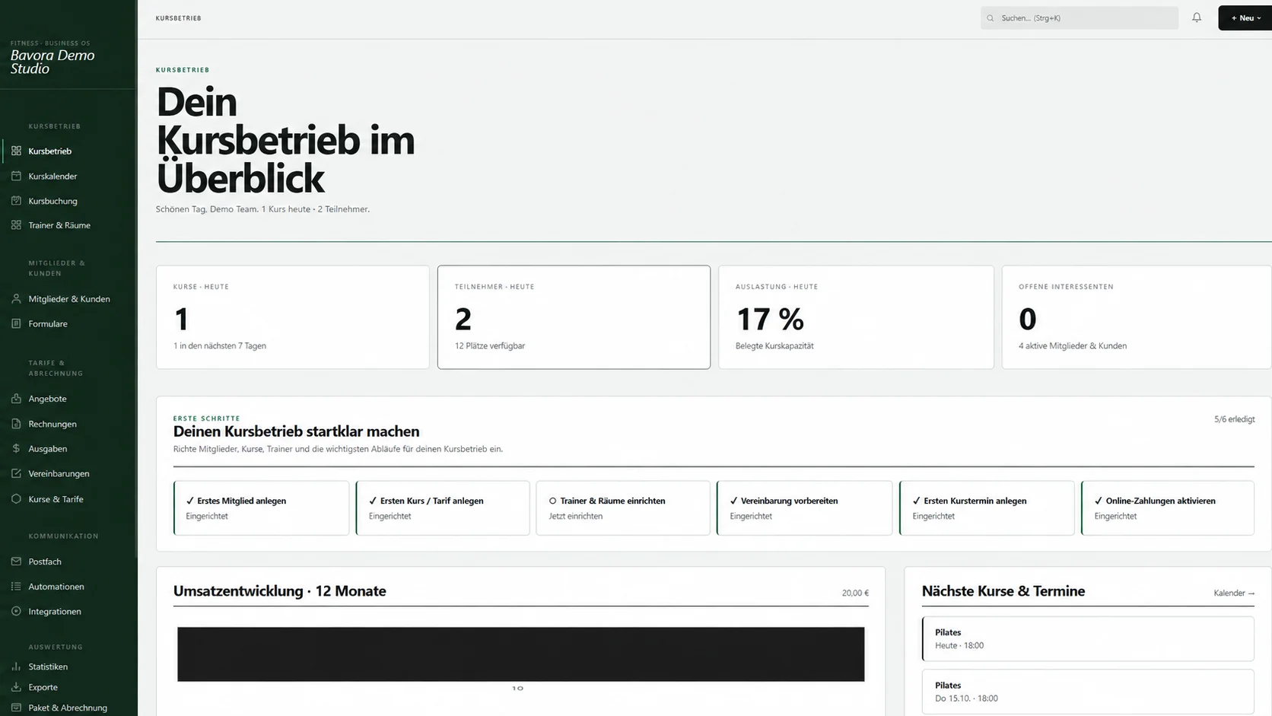Screen dimensions: 1272x716
Task: Click the Statistiken bar chart icon
Action: coord(16,667)
